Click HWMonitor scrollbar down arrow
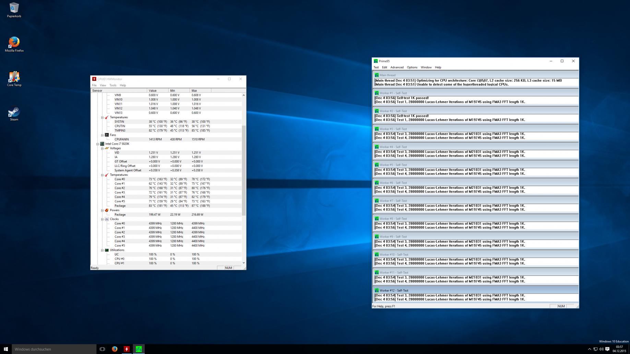630x354 pixels. tap(244, 263)
